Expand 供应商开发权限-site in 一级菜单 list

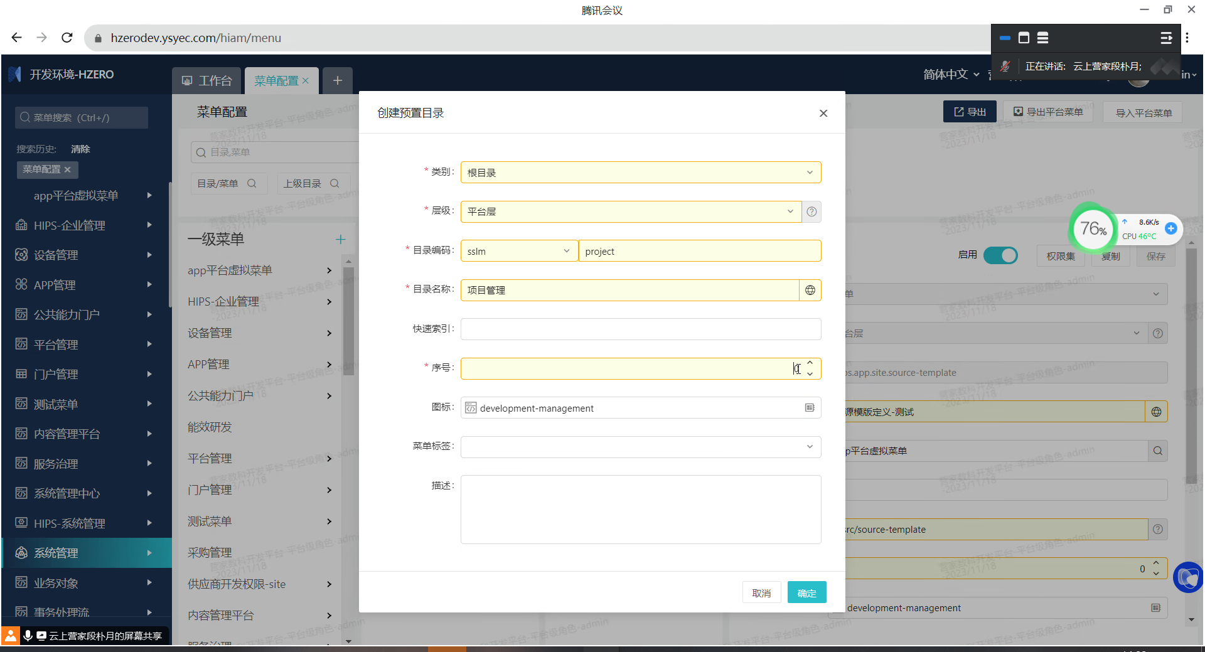click(329, 584)
